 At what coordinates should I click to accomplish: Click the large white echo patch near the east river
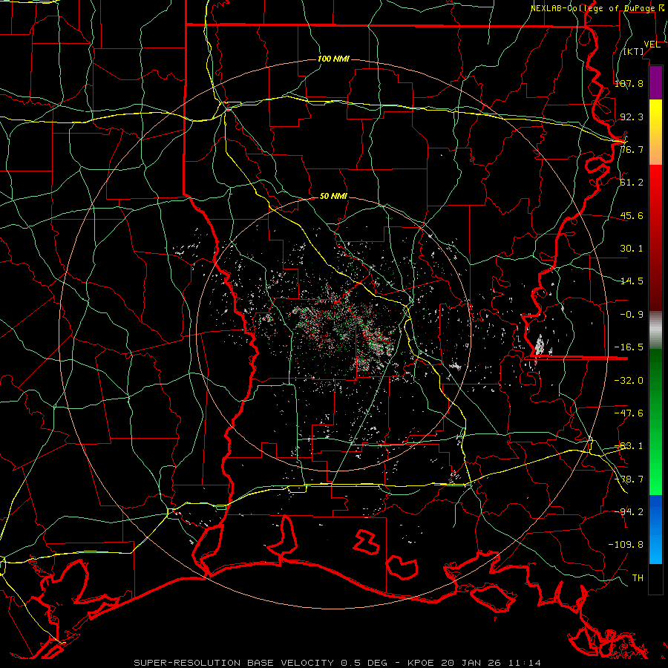coord(540,345)
